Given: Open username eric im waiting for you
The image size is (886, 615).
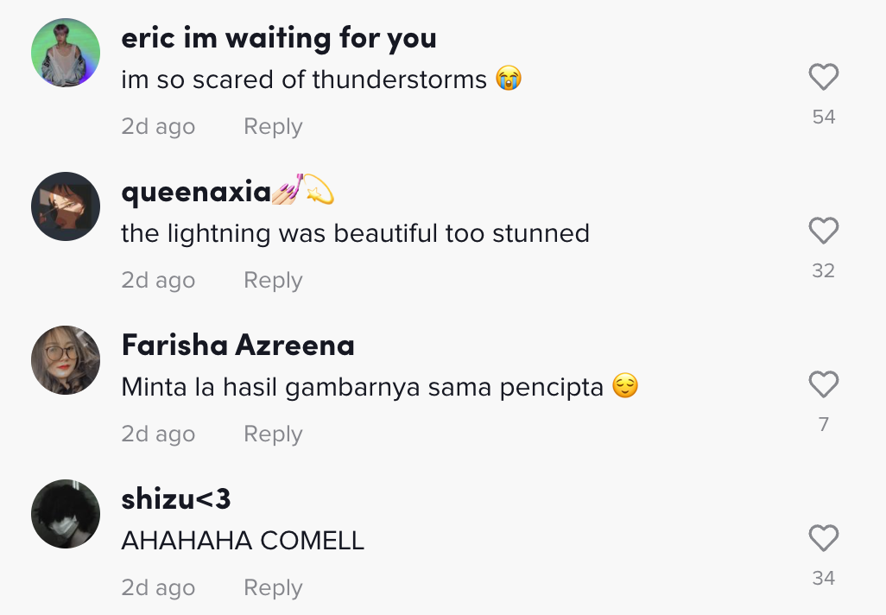Looking at the screenshot, I should point(279,38).
